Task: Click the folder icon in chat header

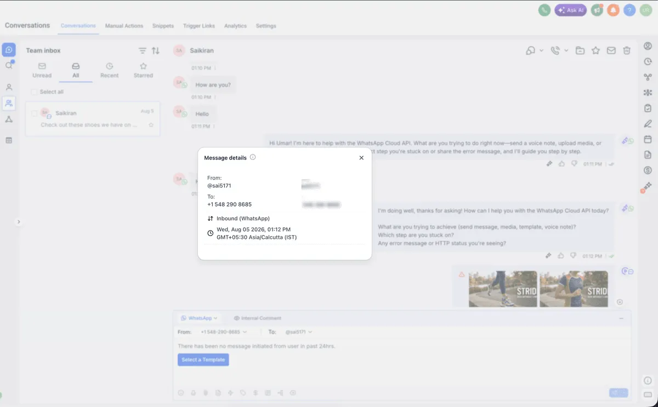Action: click(x=580, y=50)
